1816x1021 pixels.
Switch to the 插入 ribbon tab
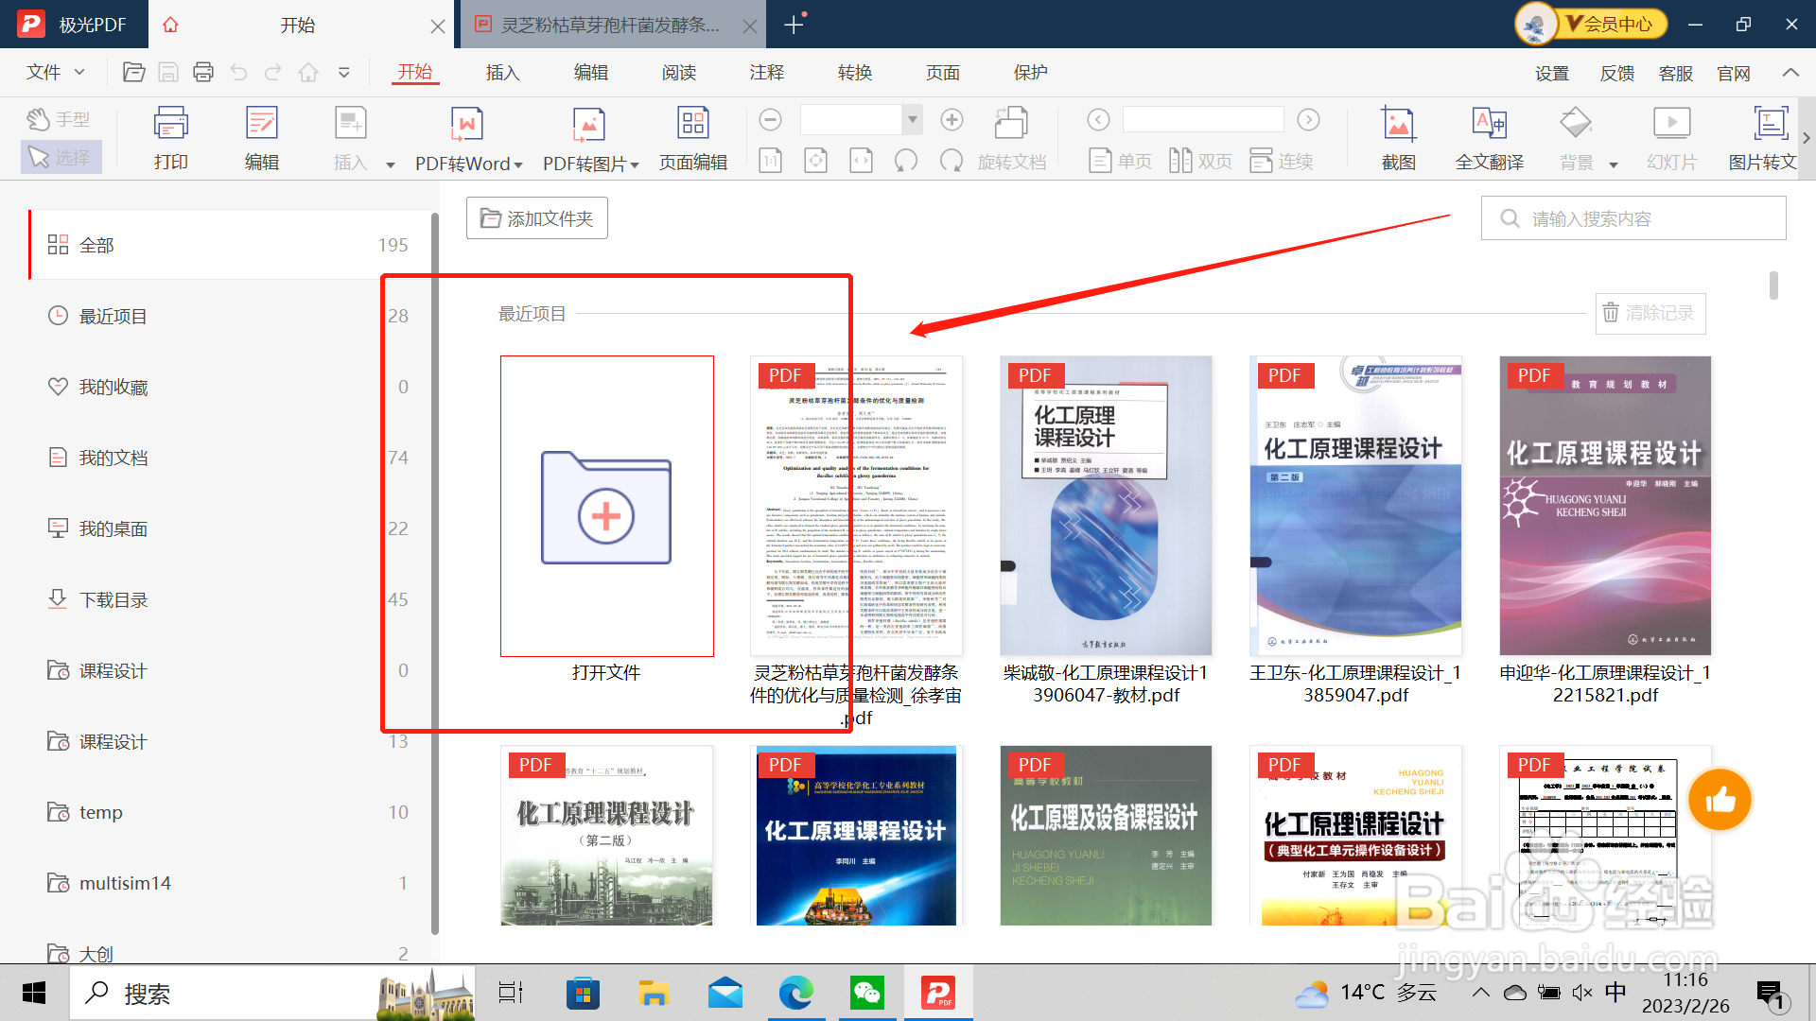502,73
